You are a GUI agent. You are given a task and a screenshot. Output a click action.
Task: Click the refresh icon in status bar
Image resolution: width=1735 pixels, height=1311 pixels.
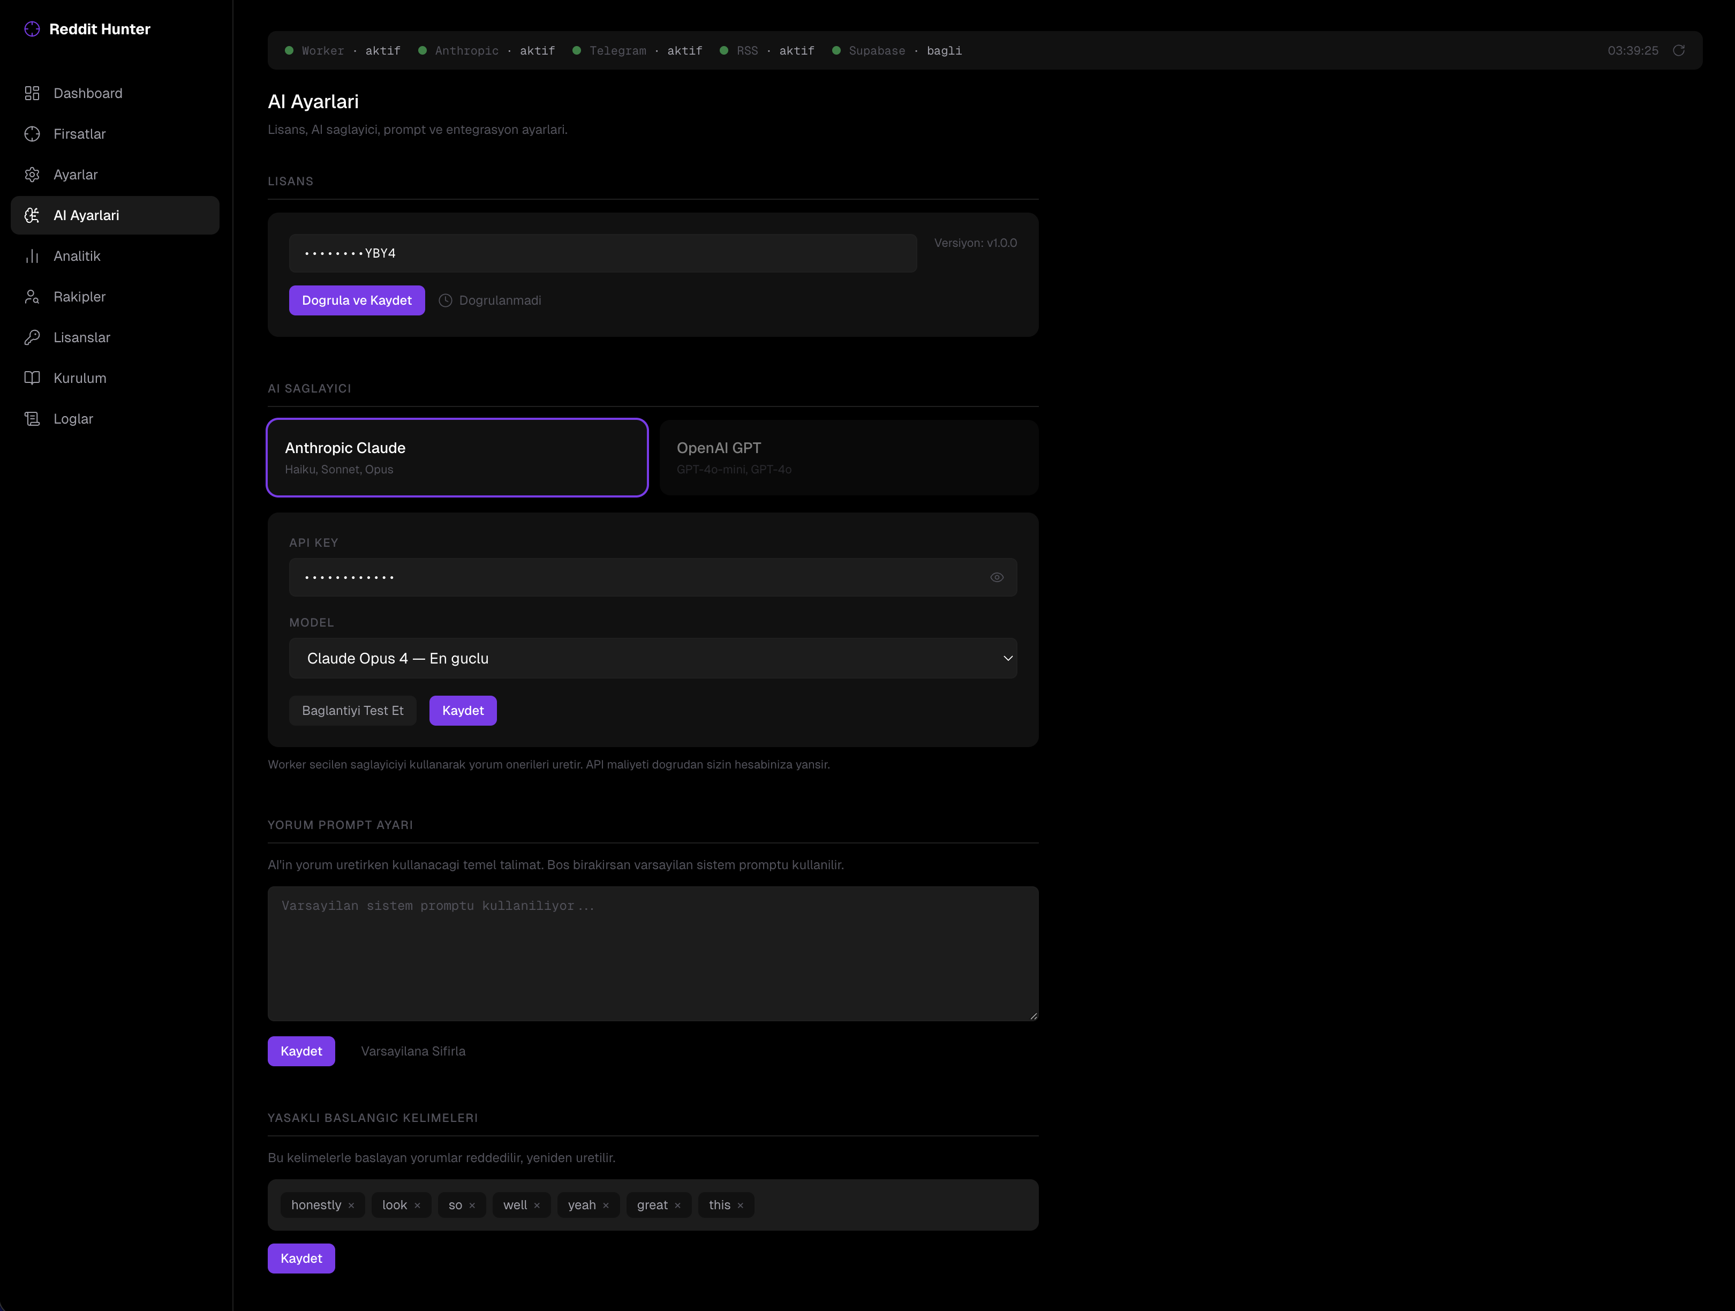click(x=1679, y=50)
